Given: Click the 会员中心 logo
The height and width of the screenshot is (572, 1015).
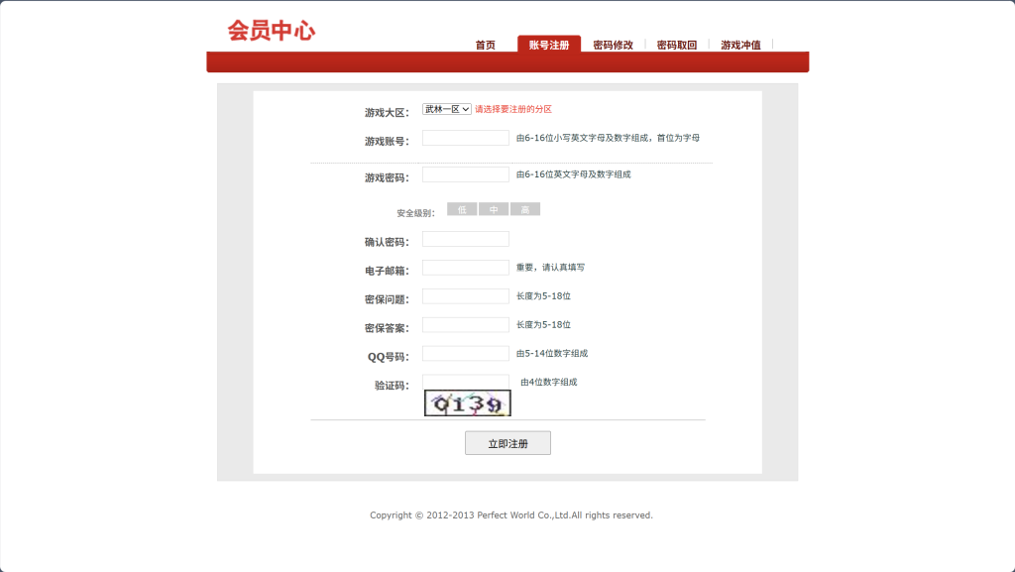Looking at the screenshot, I should coord(271,31).
